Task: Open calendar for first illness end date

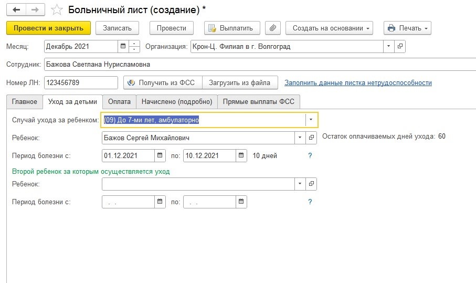Action: (241, 155)
